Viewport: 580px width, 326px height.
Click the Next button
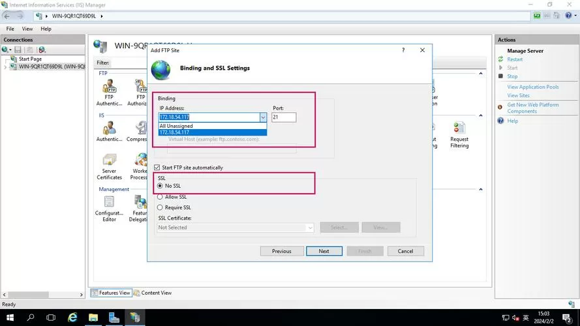pyautogui.click(x=324, y=251)
